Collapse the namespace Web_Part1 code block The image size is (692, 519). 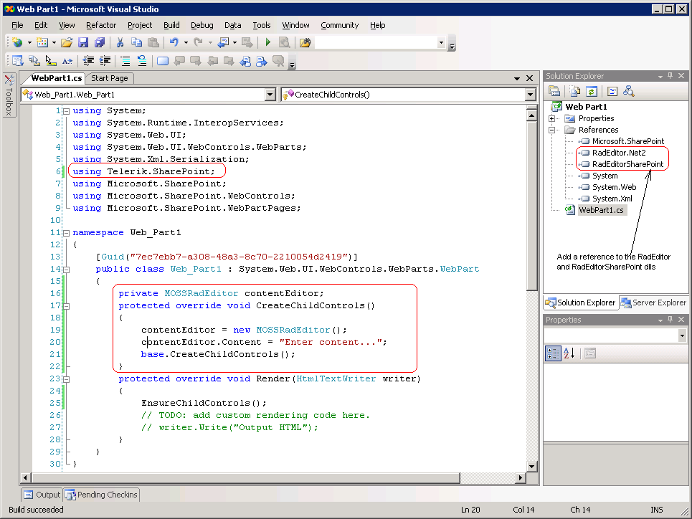click(66, 232)
